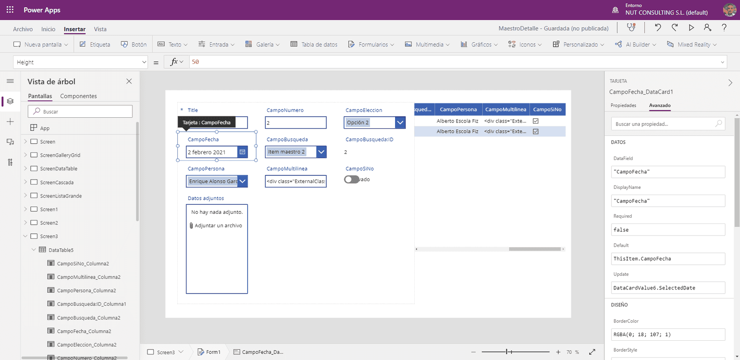Click the Buscar search box in Vista de árbol
Screen dimensions: 740x360
point(80,111)
